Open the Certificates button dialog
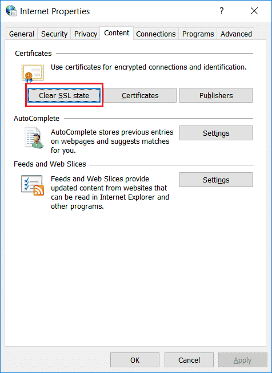The height and width of the screenshot is (373, 272). 140,95
